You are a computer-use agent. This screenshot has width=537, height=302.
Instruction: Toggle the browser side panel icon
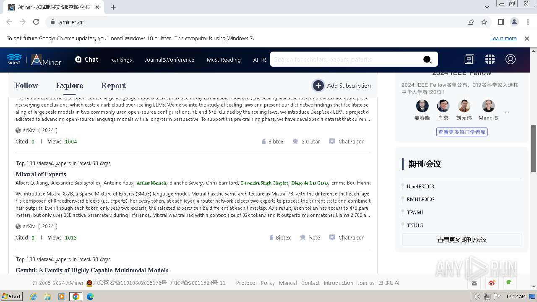coord(501,22)
